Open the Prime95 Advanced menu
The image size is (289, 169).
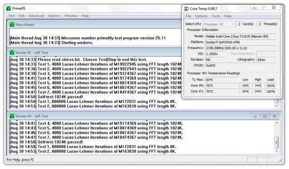click(36, 16)
